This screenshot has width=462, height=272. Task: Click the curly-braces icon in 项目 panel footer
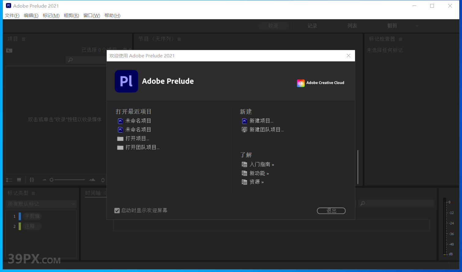pyautogui.click(x=32, y=180)
